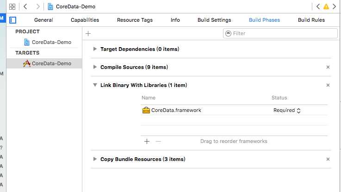This screenshot has height=192, width=341.
Task: Delete the Compile Sources phase
Action: coord(328,67)
